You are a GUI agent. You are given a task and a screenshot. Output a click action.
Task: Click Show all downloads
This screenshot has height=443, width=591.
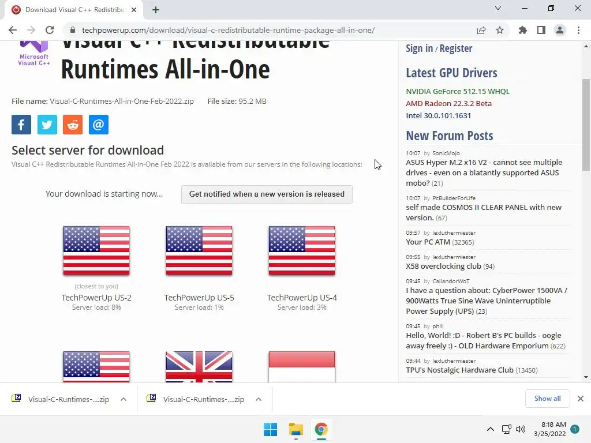[547, 399]
